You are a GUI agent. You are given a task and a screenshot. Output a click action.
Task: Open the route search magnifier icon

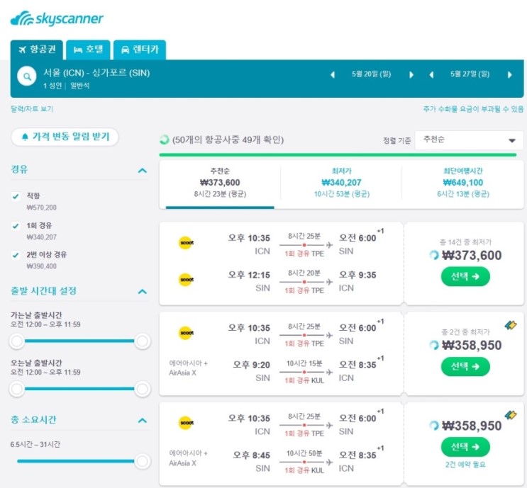[x=27, y=76]
